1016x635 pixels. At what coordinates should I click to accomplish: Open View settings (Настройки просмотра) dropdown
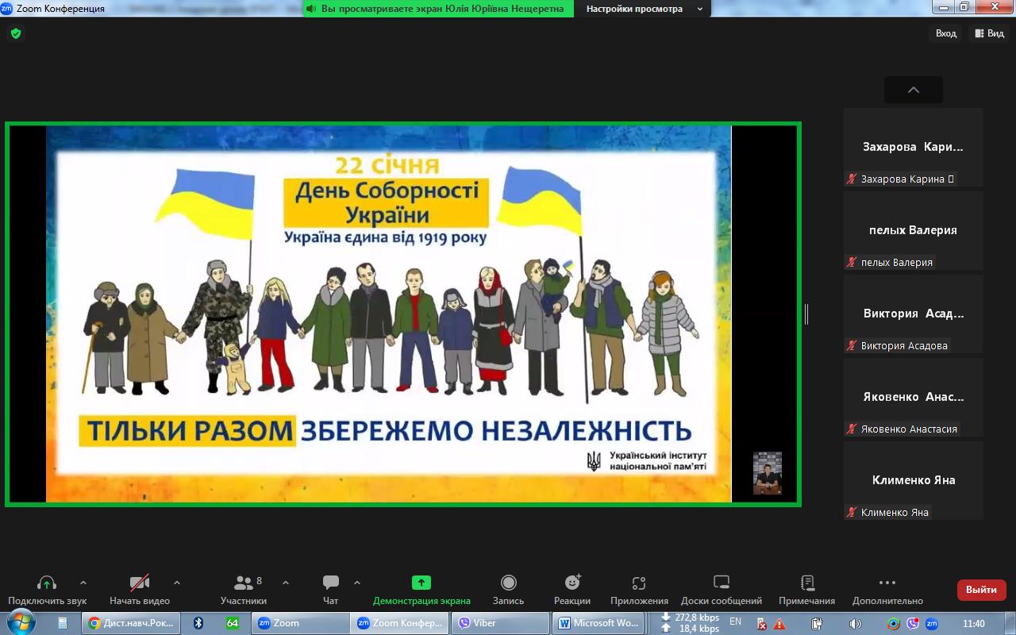pos(644,9)
